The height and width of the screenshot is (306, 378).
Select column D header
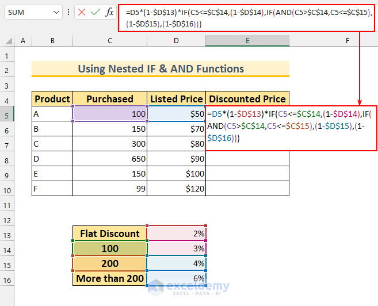[176, 41]
